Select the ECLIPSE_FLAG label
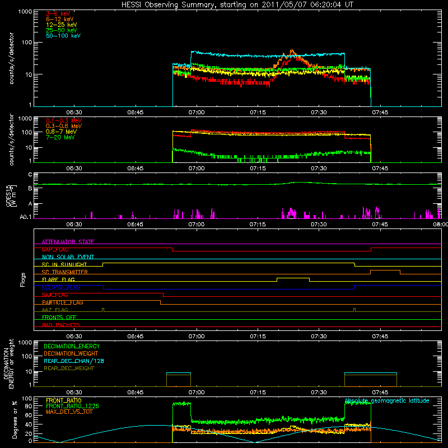 [61, 287]
